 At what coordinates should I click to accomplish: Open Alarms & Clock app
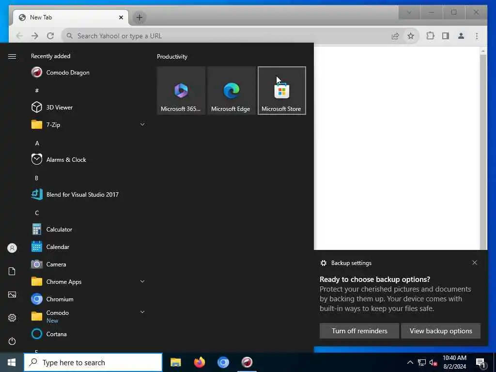59,159
